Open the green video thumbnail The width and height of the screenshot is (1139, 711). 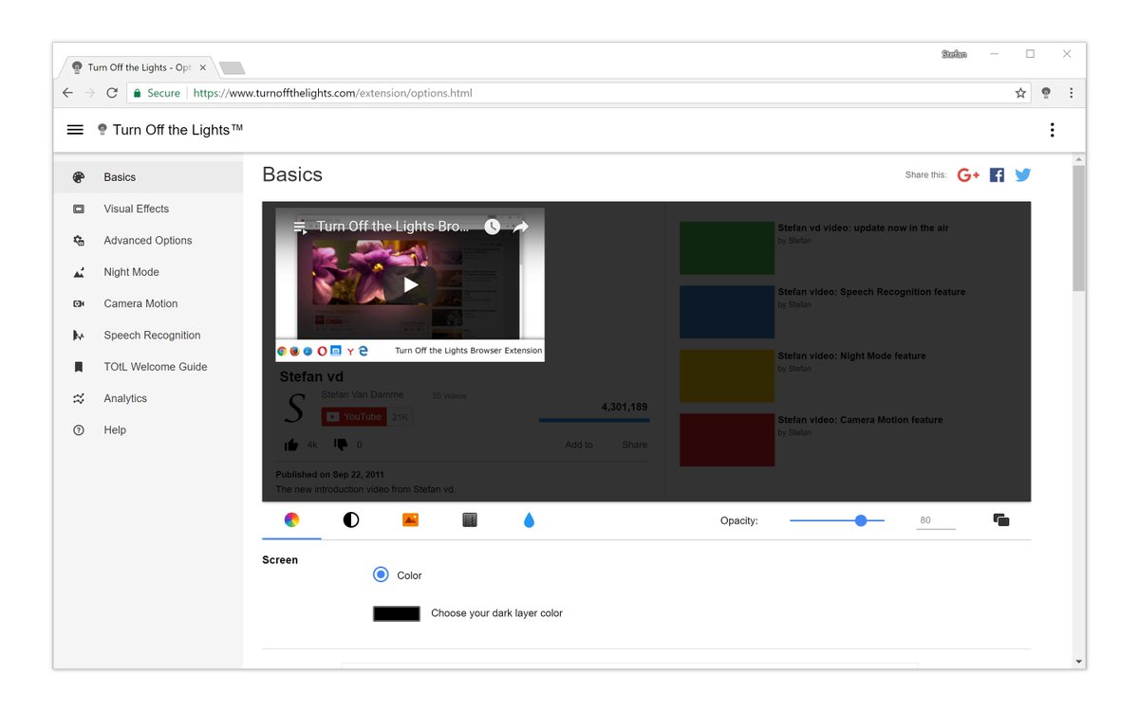pyautogui.click(x=727, y=248)
